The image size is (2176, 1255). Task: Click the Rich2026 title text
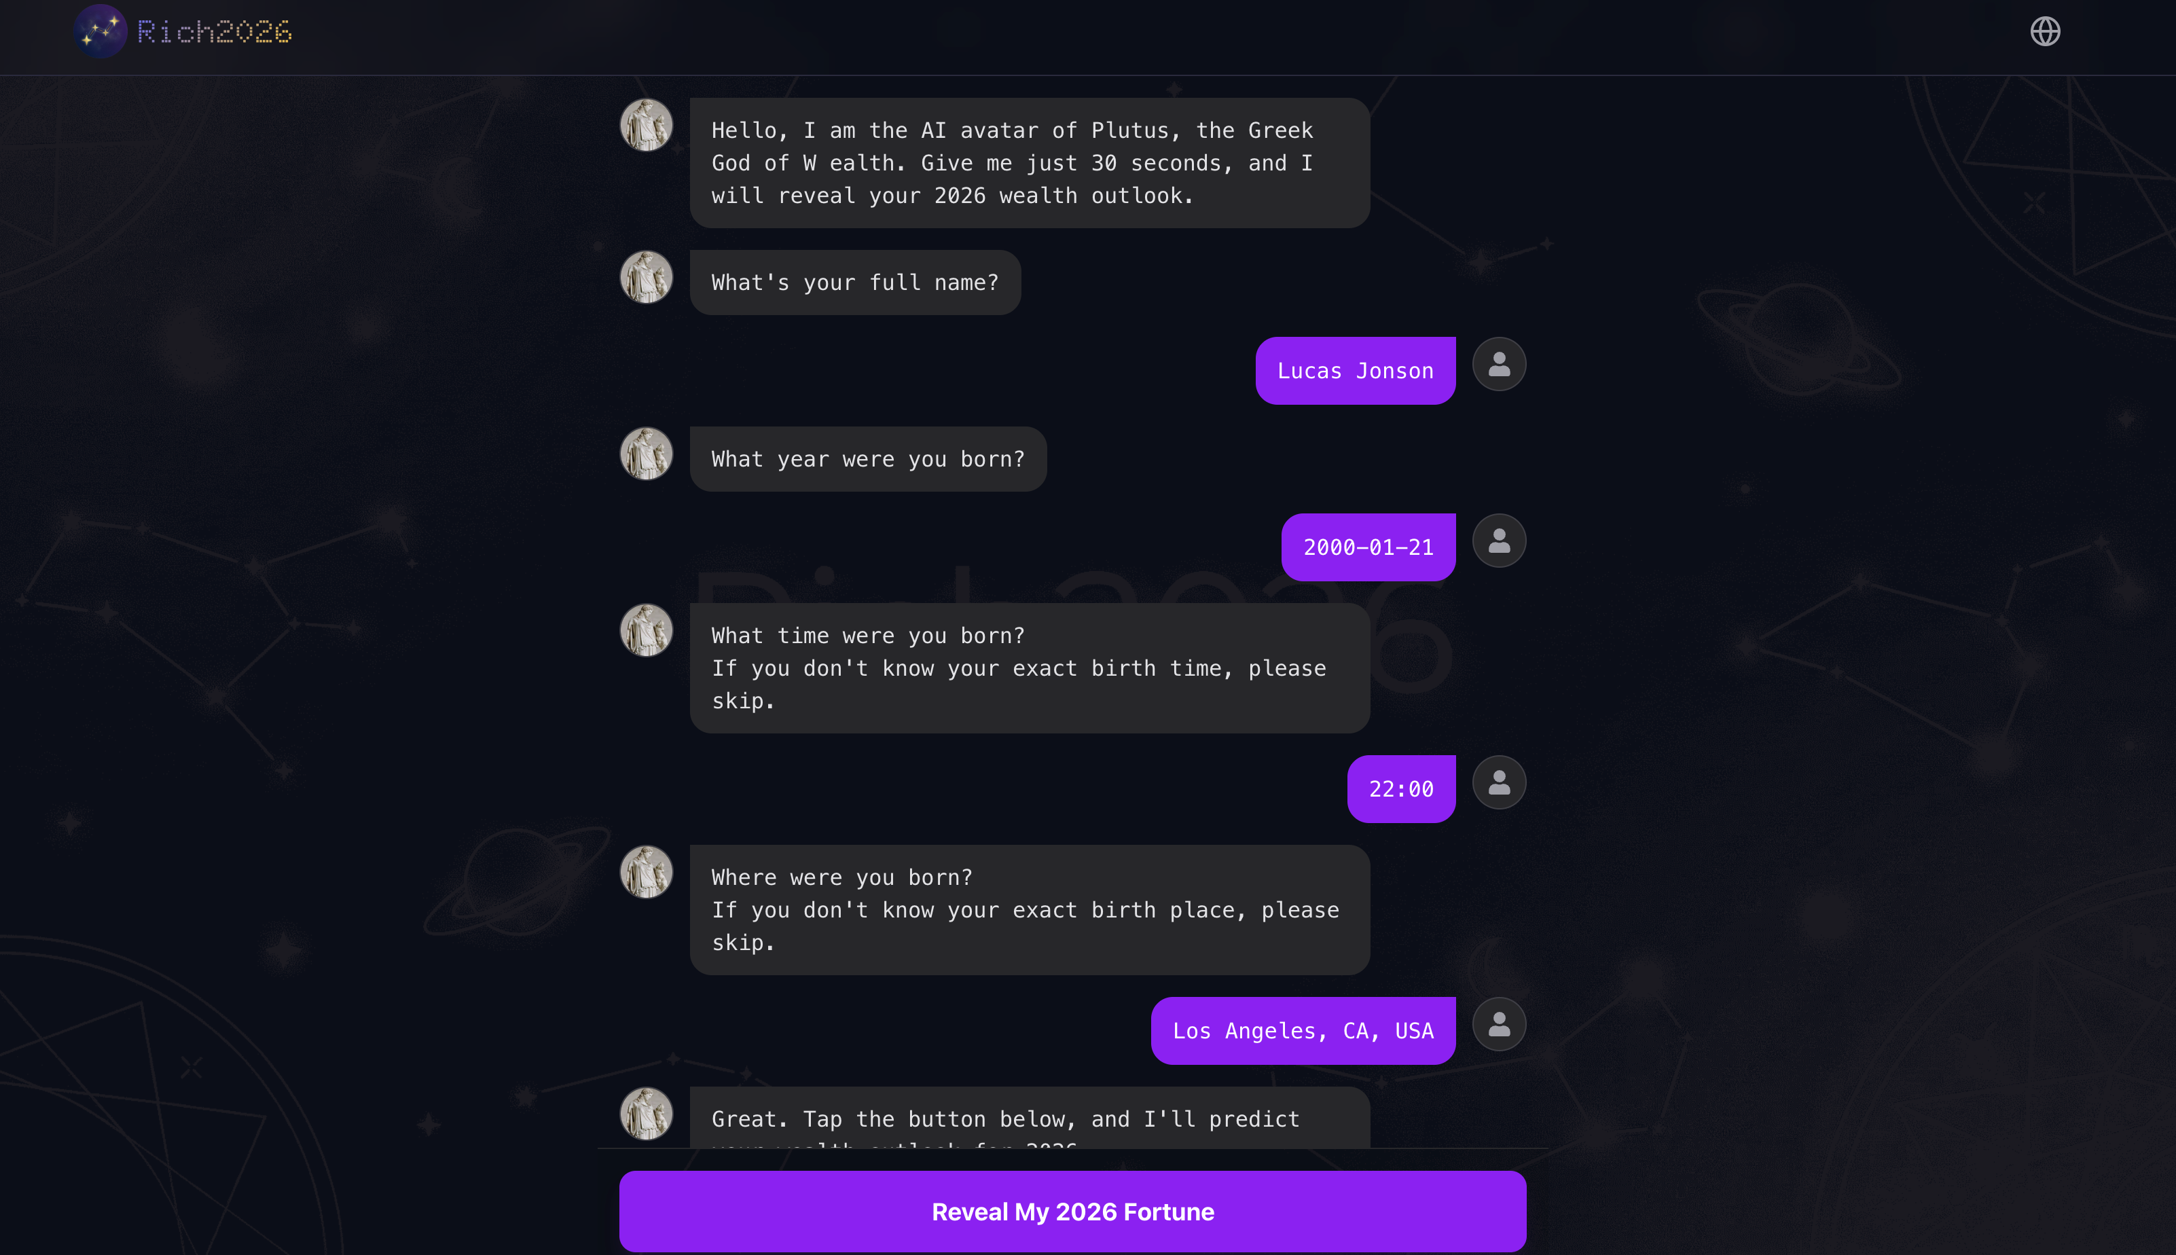coord(215,31)
